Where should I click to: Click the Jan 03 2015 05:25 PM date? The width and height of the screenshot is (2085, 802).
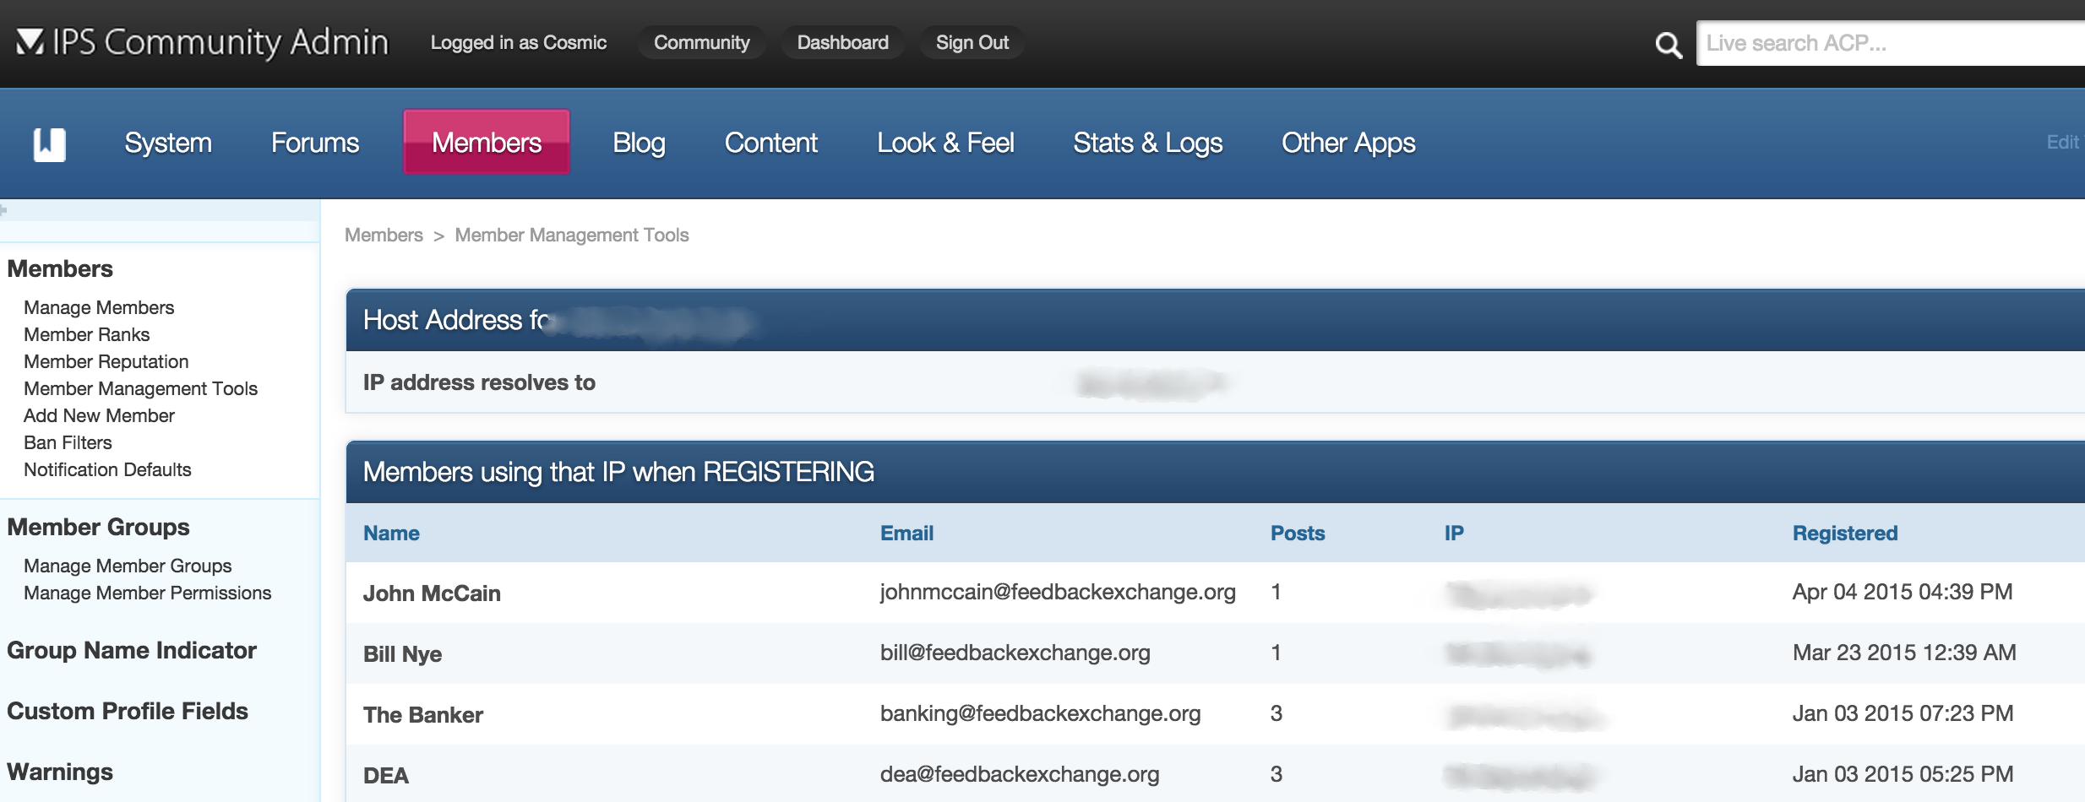pos(1903,774)
